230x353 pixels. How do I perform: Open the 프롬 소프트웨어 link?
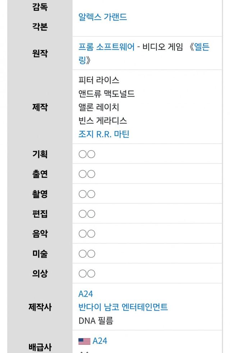click(x=107, y=47)
